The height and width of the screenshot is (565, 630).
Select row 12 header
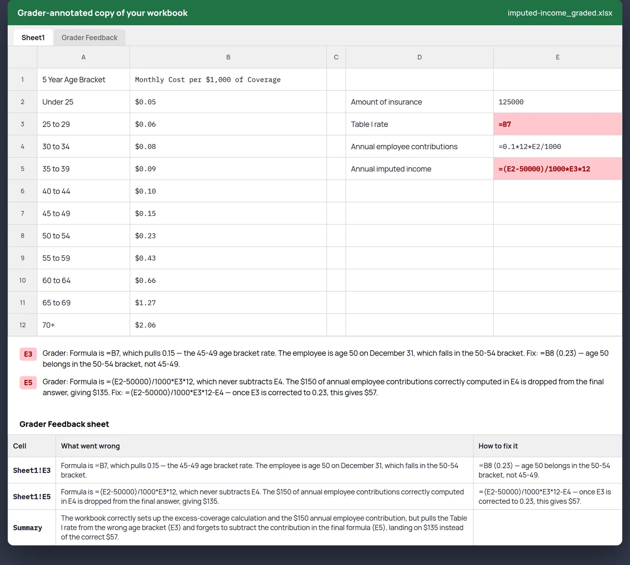tap(22, 325)
